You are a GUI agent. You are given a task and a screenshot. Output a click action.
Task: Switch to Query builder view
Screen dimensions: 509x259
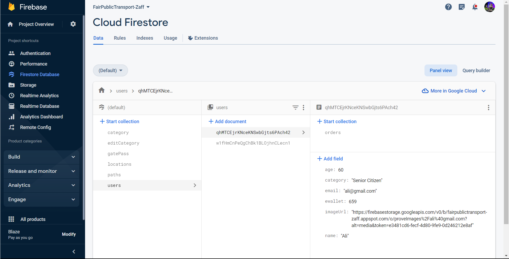click(x=476, y=70)
